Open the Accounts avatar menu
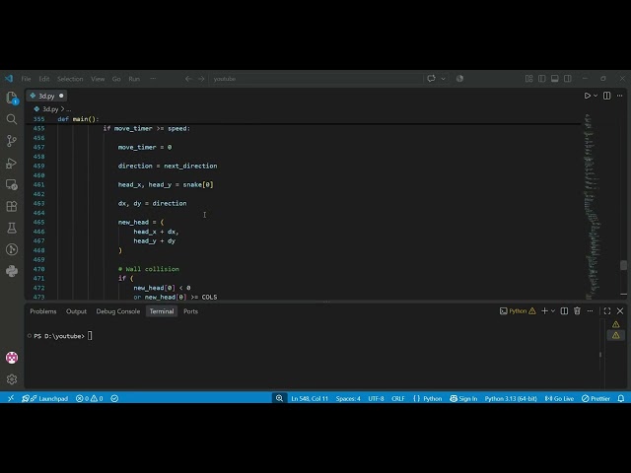This screenshot has width=631, height=473. [x=12, y=358]
